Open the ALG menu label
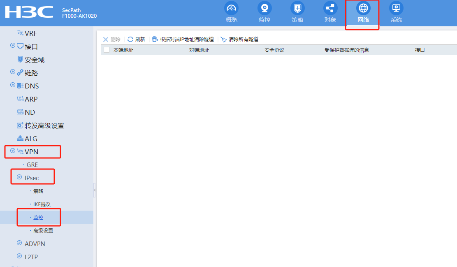The width and height of the screenshot is (457, 267). pyautogui.click(x=31, y=139)
